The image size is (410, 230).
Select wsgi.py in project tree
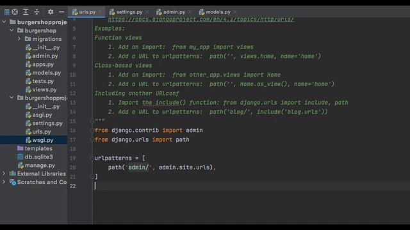point(34,140)
